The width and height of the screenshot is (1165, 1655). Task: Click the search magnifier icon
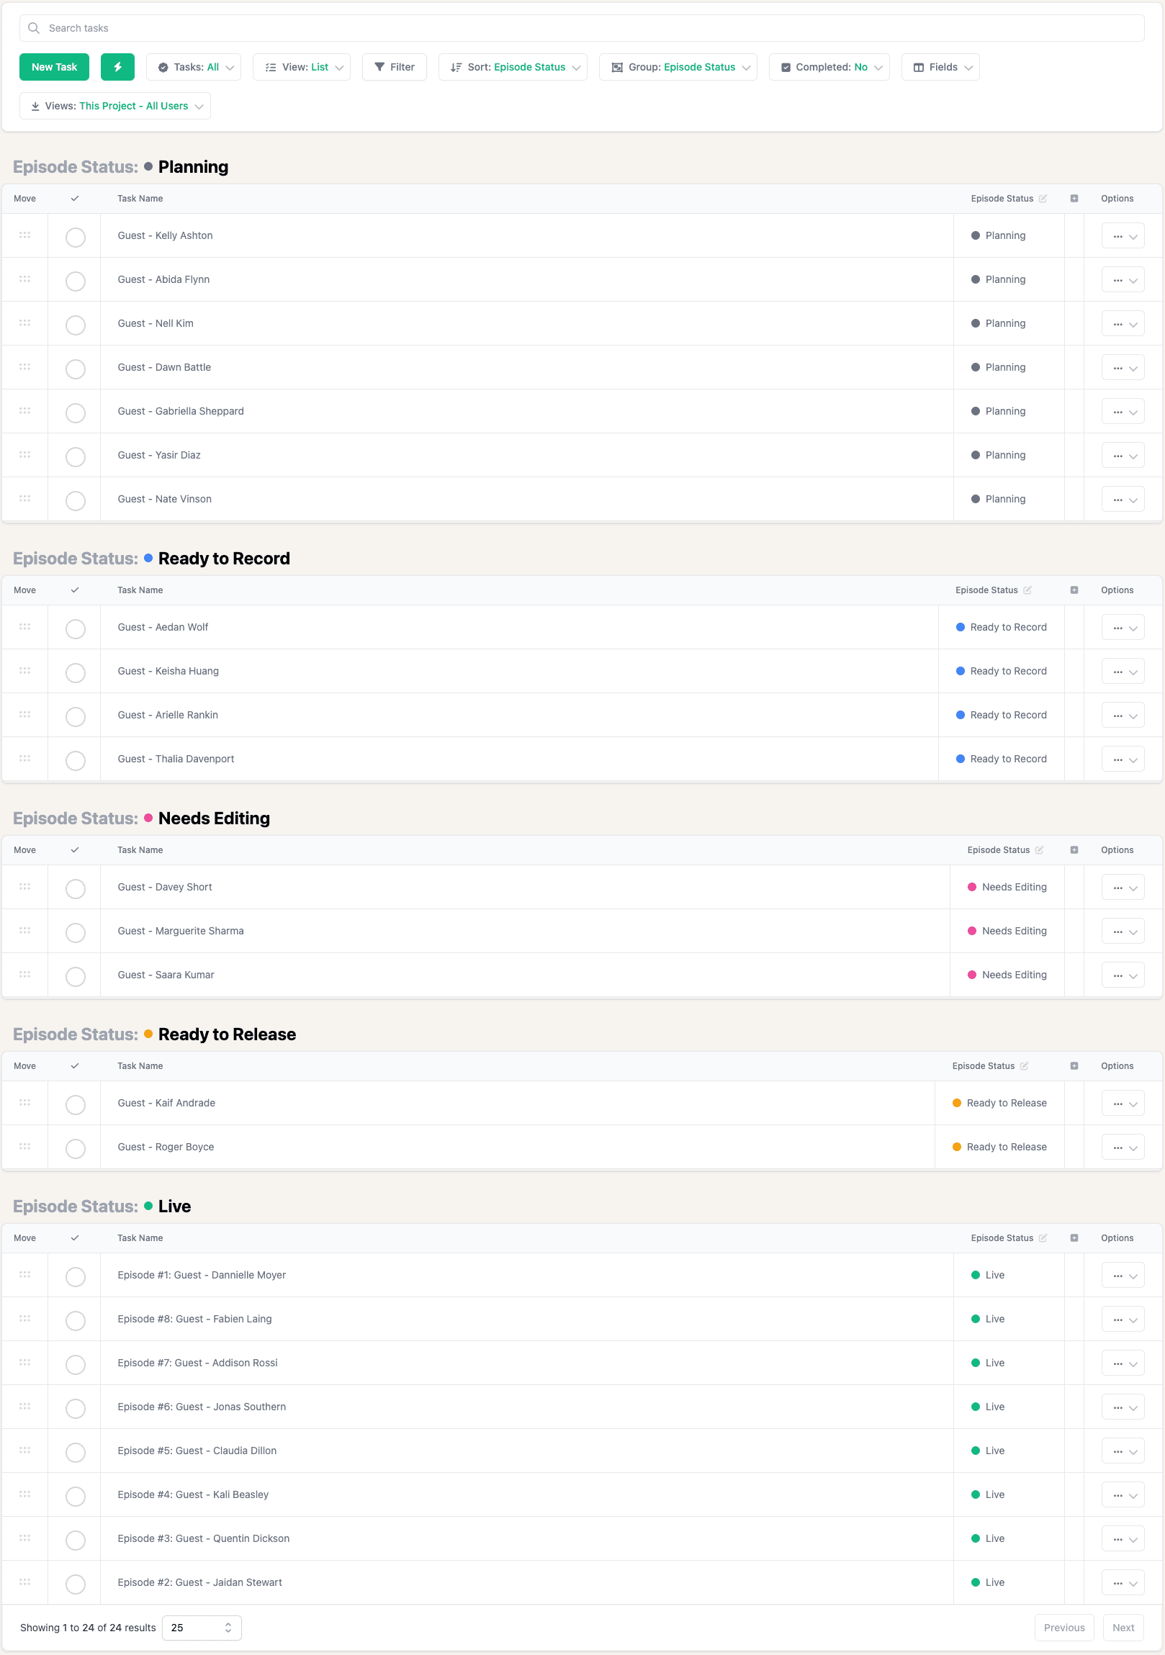(34, 28)
